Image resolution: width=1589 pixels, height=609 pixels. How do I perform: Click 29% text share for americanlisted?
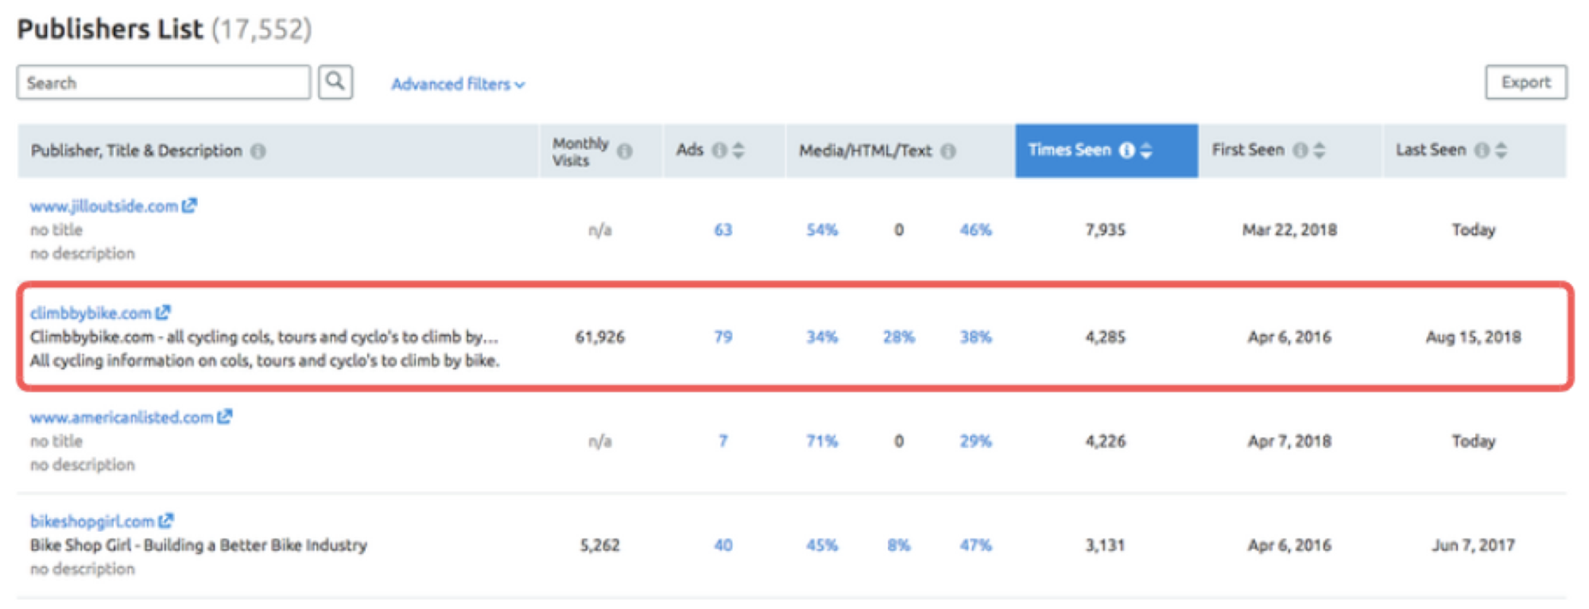[975, 441]
